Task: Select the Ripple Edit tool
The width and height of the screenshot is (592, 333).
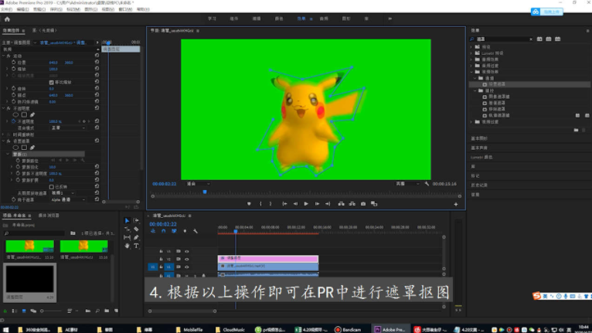Action: (127, 229)
